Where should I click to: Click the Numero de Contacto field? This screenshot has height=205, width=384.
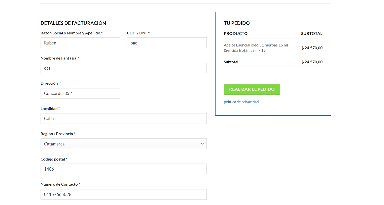124,194
